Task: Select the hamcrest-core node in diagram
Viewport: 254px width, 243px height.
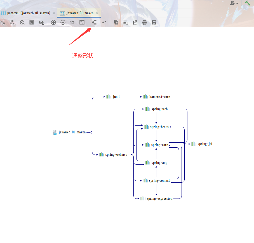Action: coord(159,97)
